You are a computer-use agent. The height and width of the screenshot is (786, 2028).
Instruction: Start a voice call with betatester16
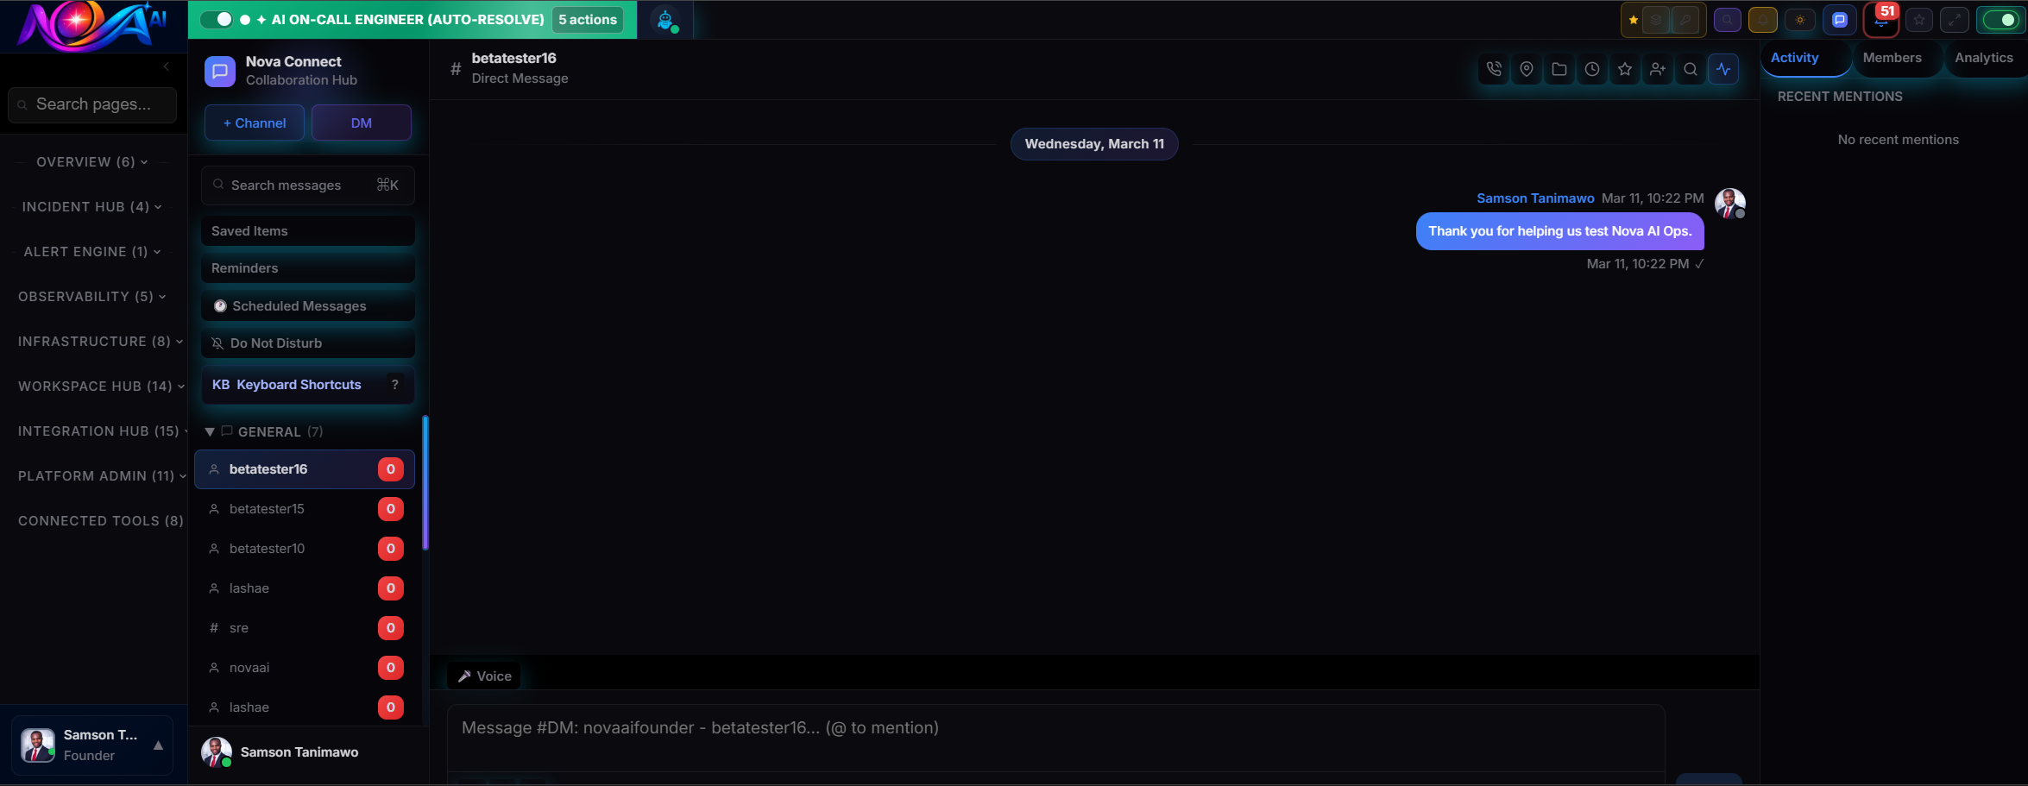[1494, 69]
